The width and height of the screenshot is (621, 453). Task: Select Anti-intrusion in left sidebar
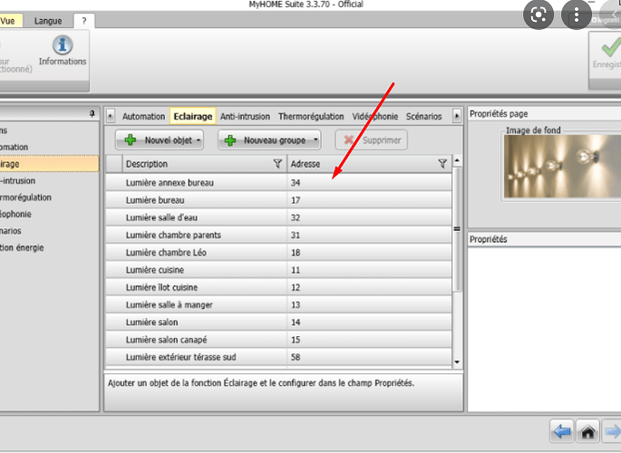coord(49,180)
